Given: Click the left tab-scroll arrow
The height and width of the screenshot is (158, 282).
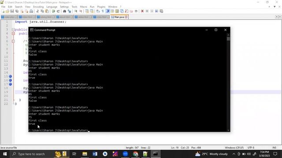Looking at the screenshot, I should 277,17.
